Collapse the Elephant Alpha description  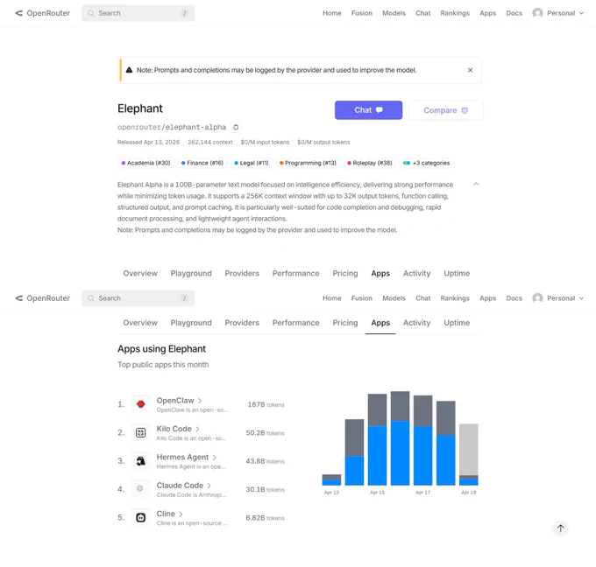click(476, 184)
